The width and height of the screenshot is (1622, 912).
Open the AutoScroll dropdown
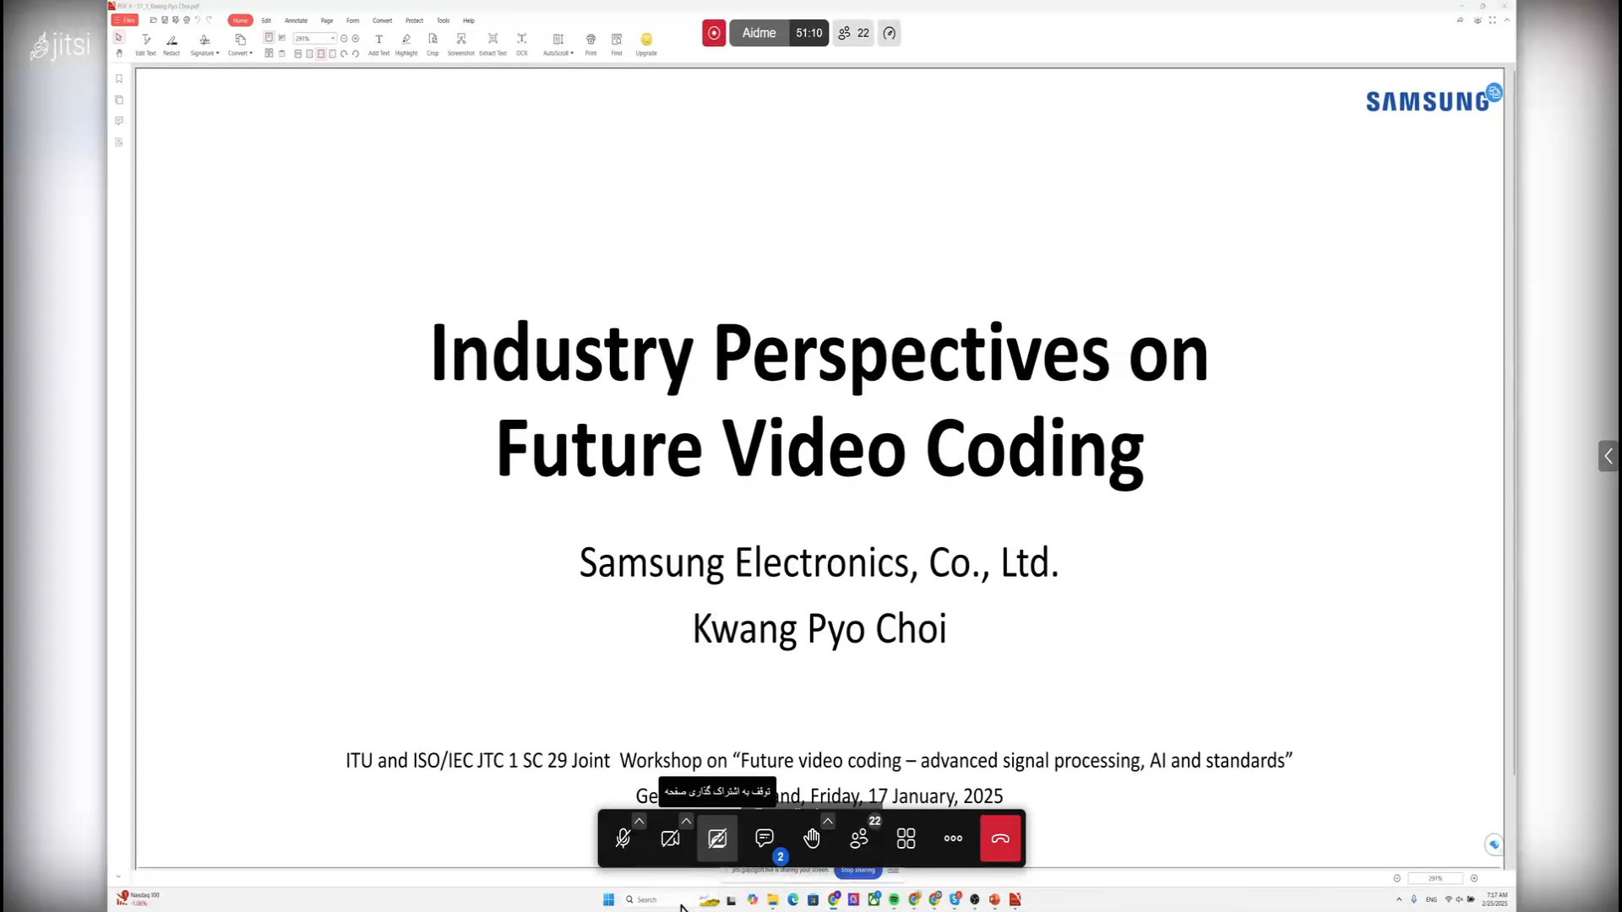click(x=558, y=45)
